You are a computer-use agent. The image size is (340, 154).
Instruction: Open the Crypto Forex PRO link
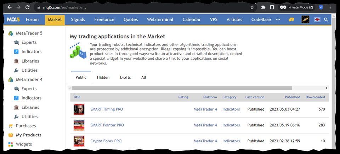tap(106, 141)
